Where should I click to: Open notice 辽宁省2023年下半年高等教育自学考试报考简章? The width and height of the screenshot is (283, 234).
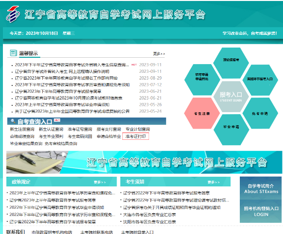point(58,91)
